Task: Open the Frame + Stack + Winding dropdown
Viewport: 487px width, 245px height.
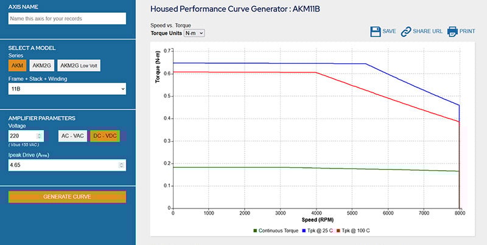Action: tap(67, 89)
